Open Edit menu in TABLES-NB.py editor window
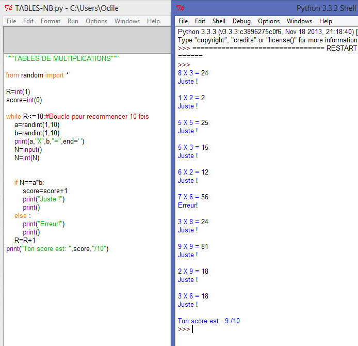Viewport: 358px width, 346px height. (28, 21)
